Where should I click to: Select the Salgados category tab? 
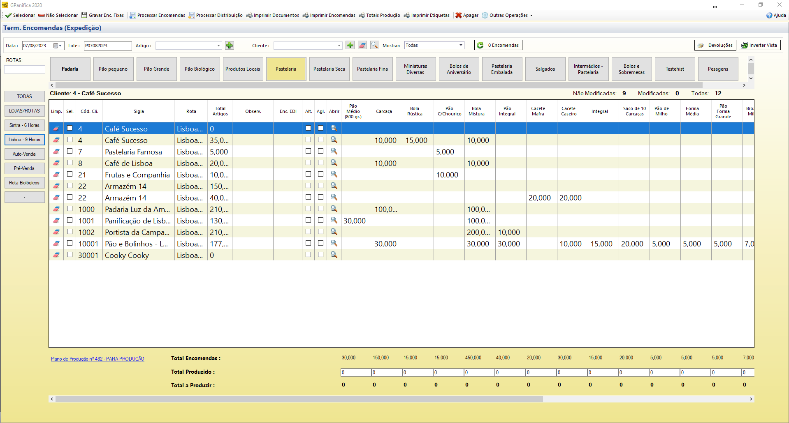(545, 69)
